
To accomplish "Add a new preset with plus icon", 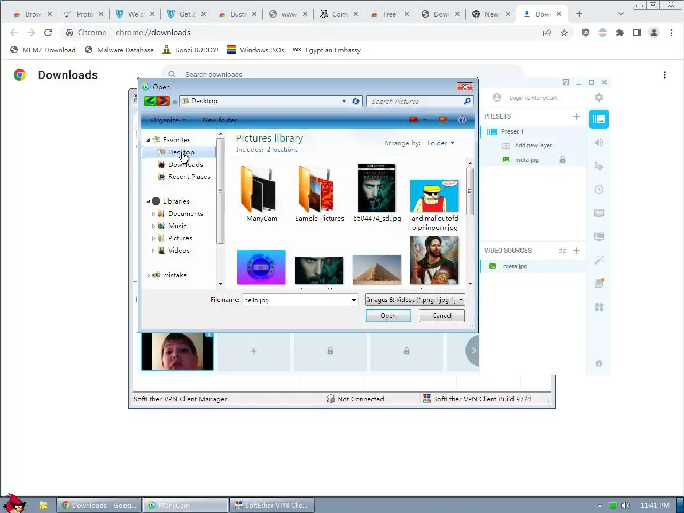I will coord(576,116).
